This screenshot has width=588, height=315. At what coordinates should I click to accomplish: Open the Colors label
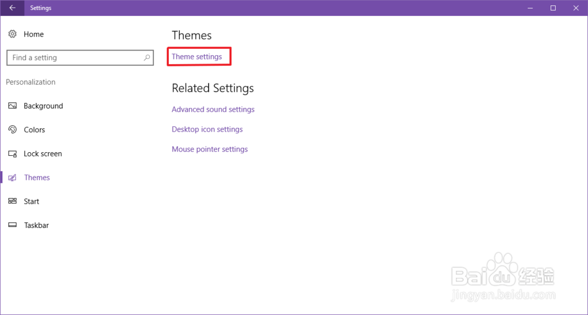(x=35, y=130)
